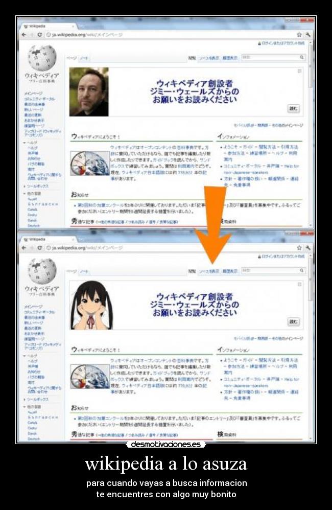Select the Wikipedia browser tab in the upper window
The height and width of the screenshot is (510, 332).
(x=48, y=27)
